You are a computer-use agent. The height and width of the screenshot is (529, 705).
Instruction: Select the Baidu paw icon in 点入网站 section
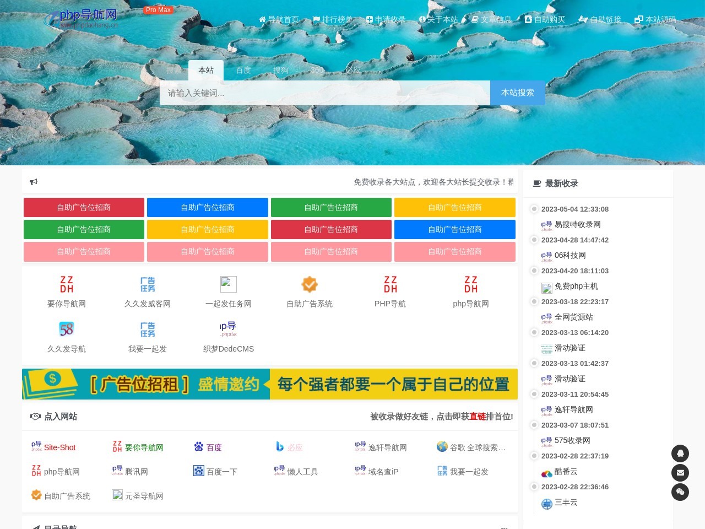click(x=199, y=447)
